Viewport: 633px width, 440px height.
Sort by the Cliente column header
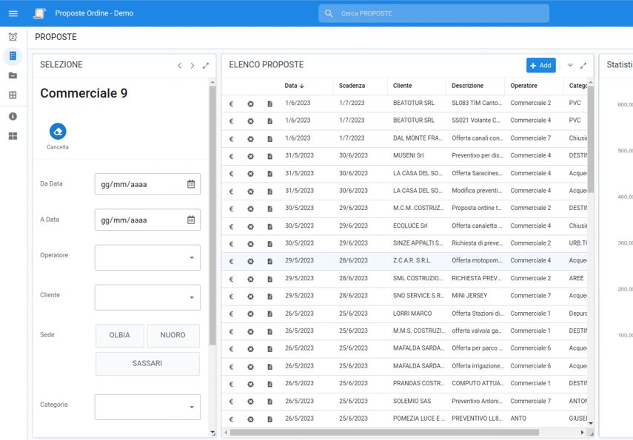pos(402,86)
